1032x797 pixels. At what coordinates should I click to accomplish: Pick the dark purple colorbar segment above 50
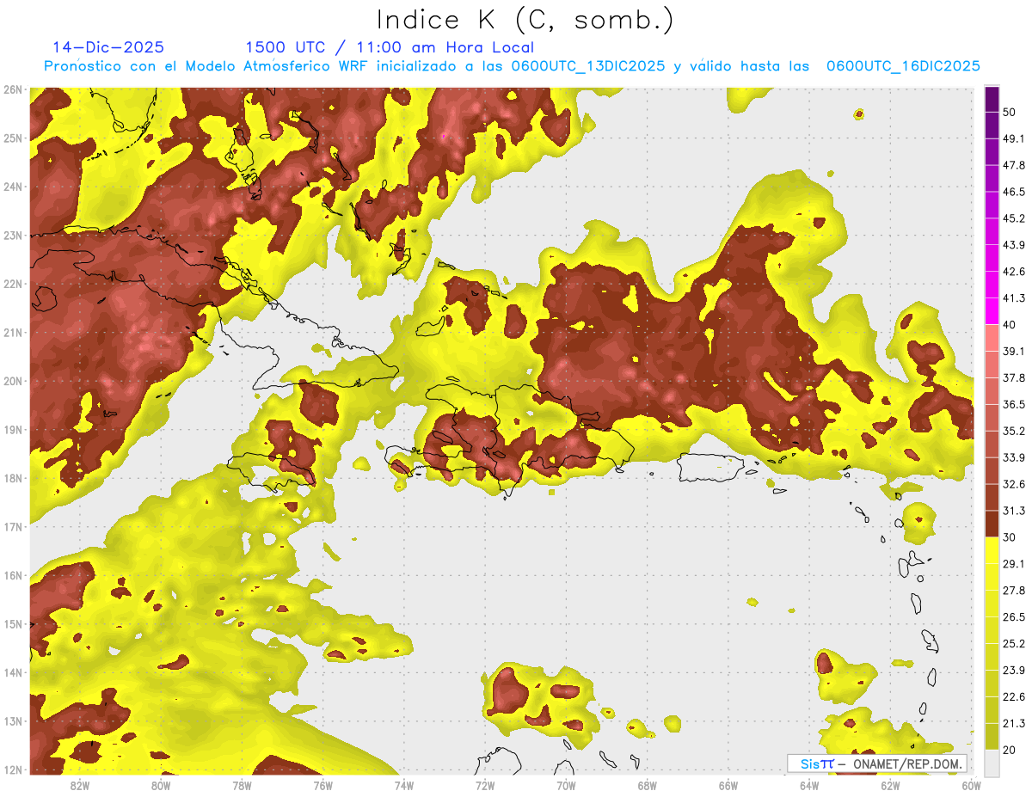pyautogui.click(x=992, y=99)
